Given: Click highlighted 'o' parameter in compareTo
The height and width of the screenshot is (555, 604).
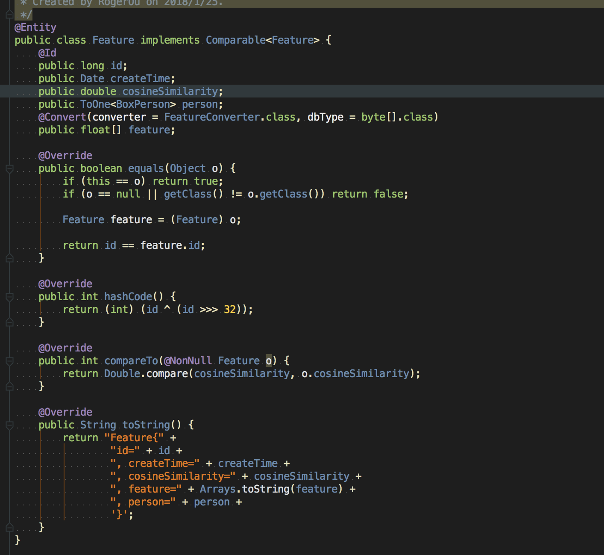Looking at the screenshot, I should pyautogui.click(x=269, y=361).
